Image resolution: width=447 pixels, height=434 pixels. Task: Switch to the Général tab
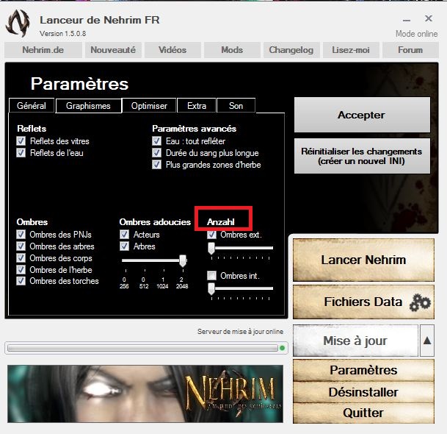click(x=32, y=106)
